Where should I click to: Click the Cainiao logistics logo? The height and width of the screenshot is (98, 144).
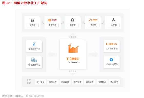click(34, 60)
